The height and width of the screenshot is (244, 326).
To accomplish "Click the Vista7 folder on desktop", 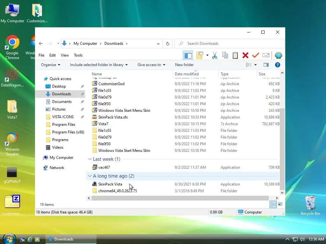I will click(12, 110).
